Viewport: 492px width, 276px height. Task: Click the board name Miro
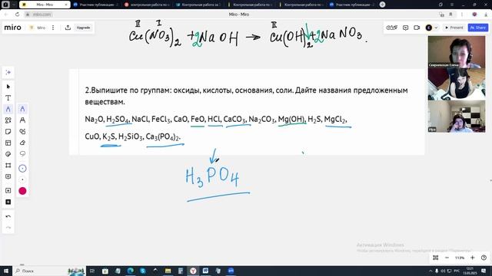click(x=41, y=28)
